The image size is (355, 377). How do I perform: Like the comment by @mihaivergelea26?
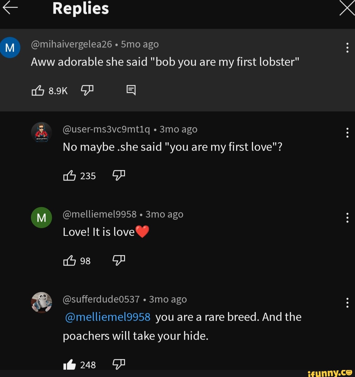39,90
